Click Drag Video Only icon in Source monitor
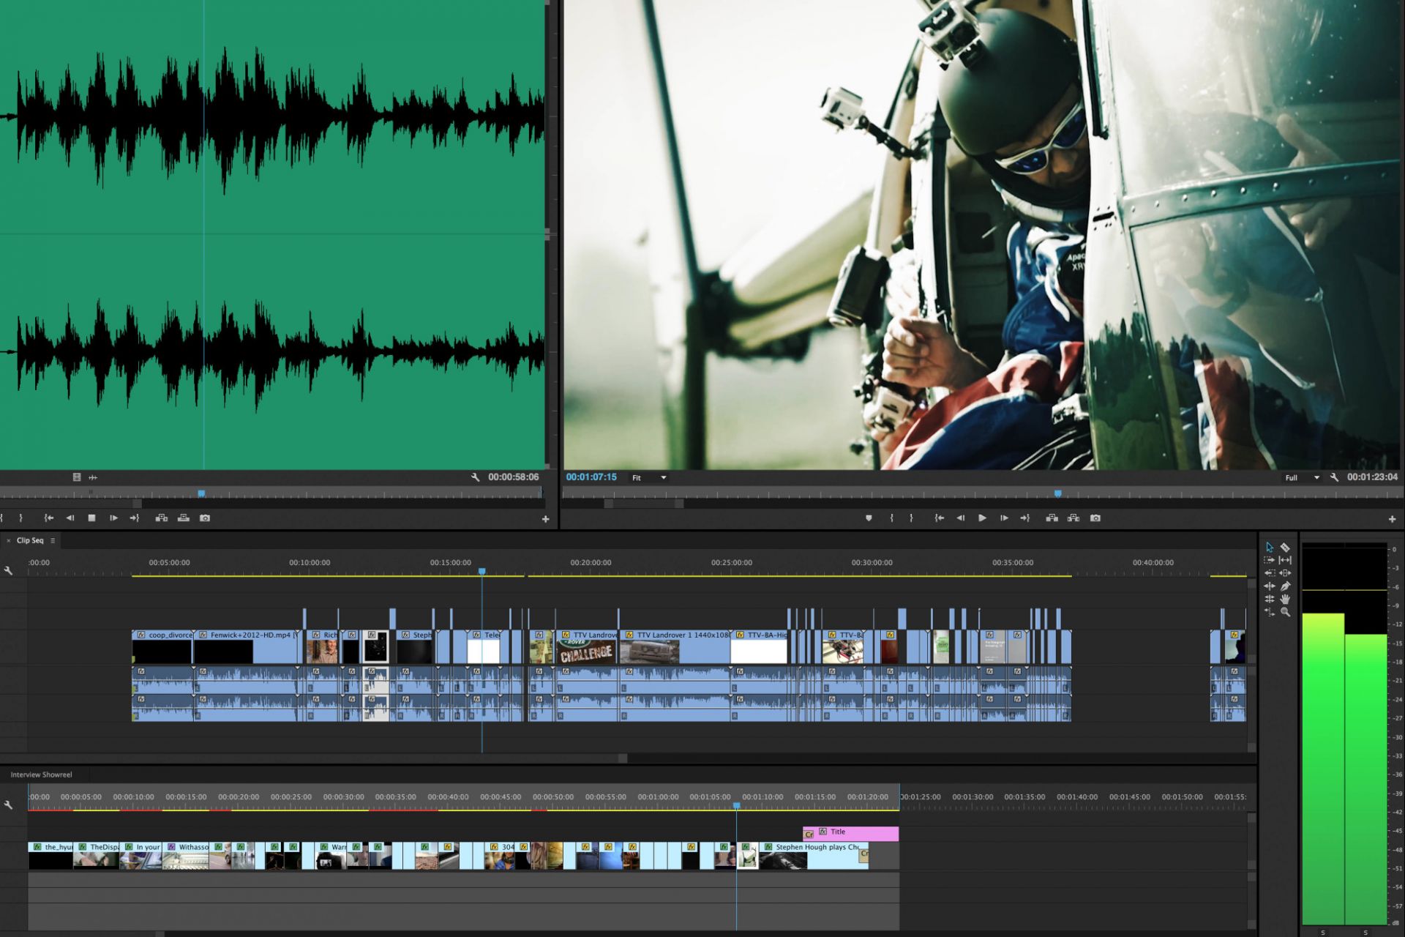1405x937 pixels. pos(77,477)
